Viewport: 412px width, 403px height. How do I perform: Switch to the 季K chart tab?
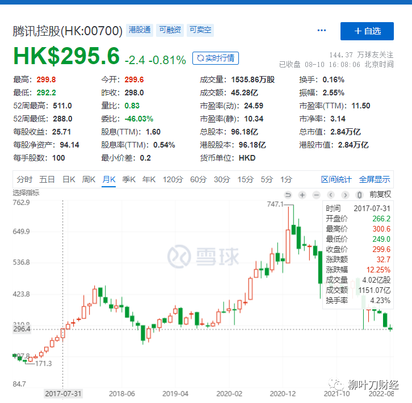point(129,179)
